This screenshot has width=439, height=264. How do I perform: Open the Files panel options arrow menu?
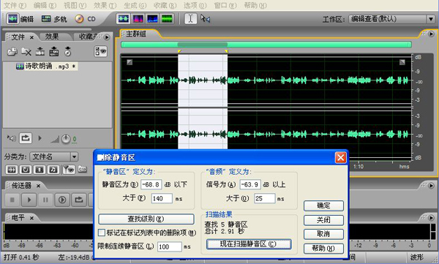(x=107, y=37)
